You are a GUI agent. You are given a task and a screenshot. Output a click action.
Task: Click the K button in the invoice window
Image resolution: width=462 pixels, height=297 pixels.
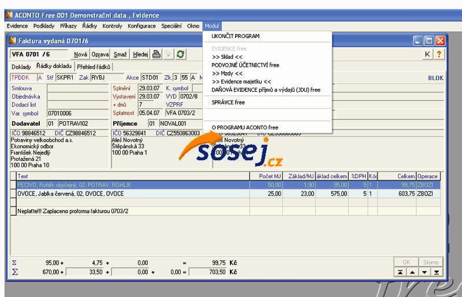pyautogui.click(x=427, y=54)
